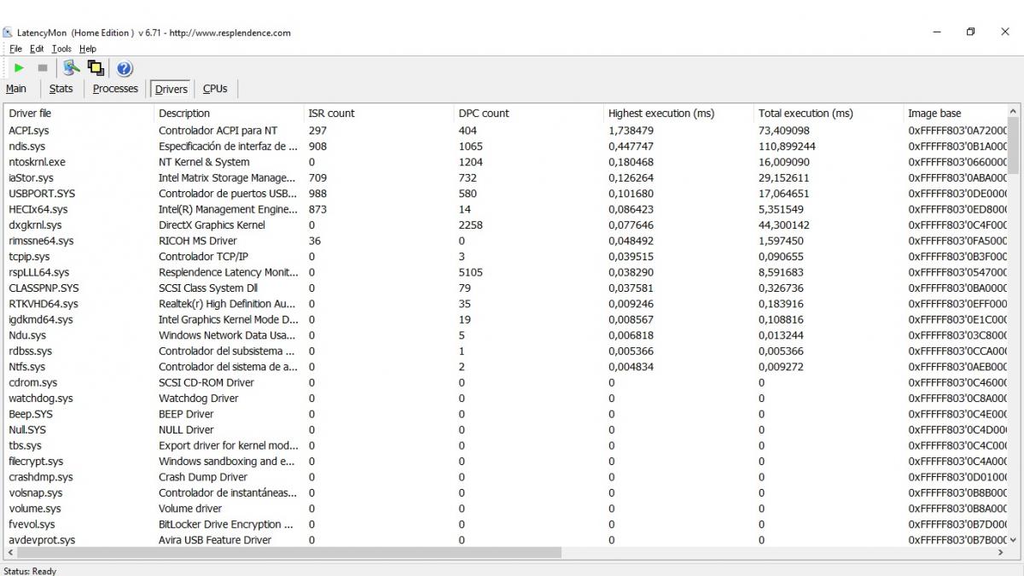Screen dimensions: 1024x576
Task: Open the File menu
Action: coord(15,49)
